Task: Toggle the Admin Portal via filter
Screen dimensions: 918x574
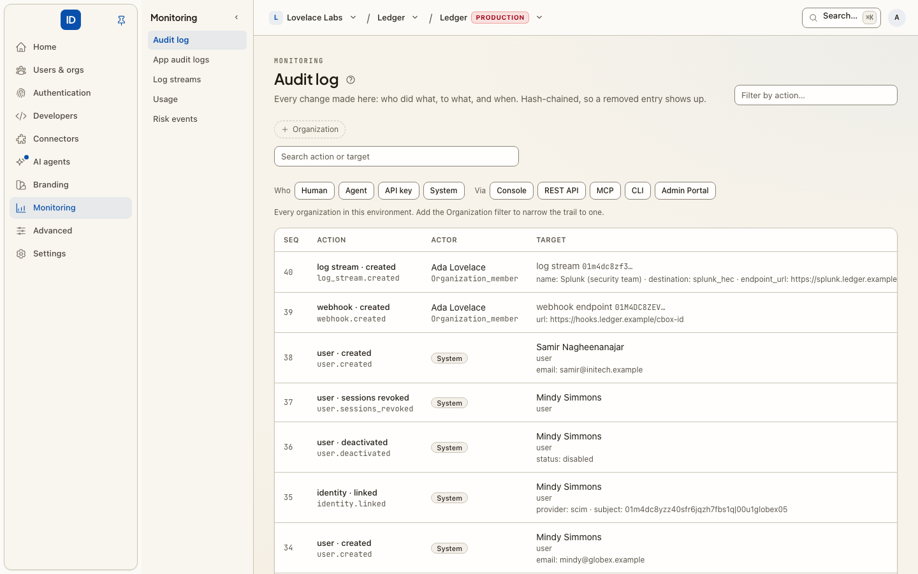Action: [x=685, y=191]
